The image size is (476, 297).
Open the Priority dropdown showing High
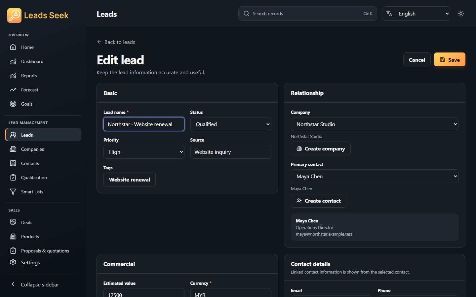click(x=144, y=152)
